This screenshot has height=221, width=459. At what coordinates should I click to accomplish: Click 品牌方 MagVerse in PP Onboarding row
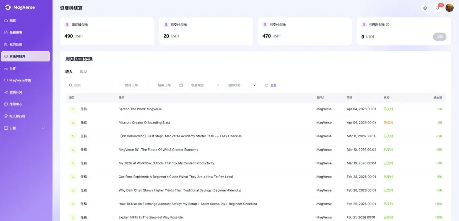tap(324, 136)
